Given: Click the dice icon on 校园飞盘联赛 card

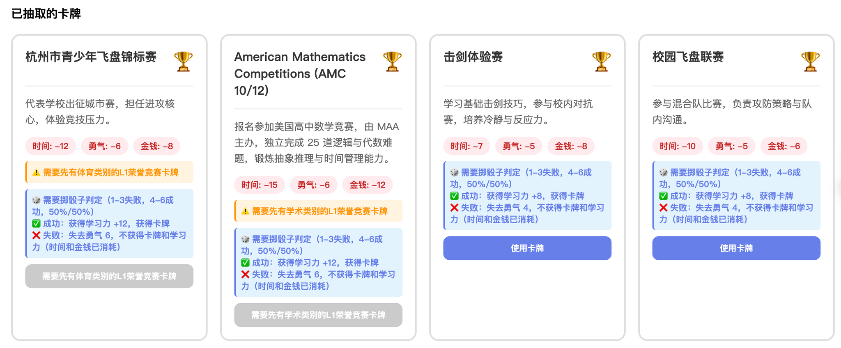Looking at the screenshot, I should click(663, 172).
